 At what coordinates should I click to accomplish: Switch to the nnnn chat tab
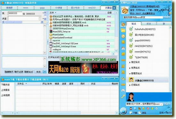pos(26,8)
